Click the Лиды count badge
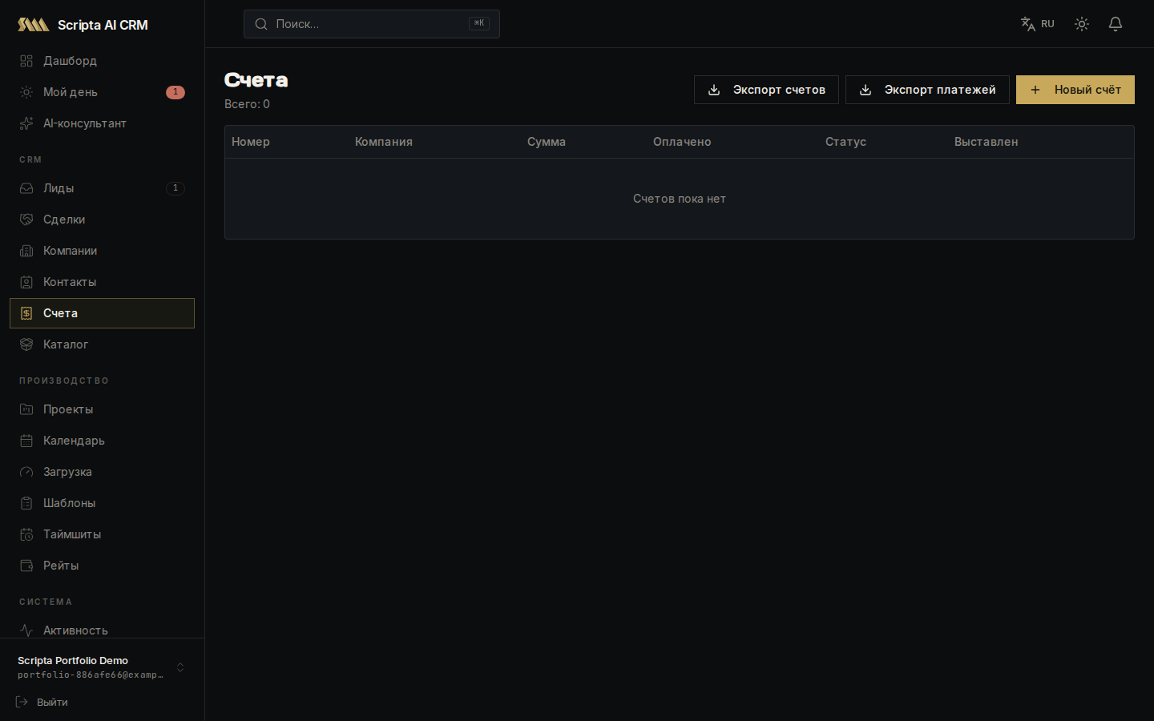1154x721 pixels. [176, 188]
